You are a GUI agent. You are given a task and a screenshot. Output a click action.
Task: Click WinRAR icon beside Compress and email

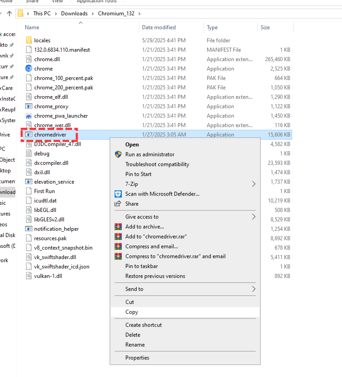[x=118, y=246]
